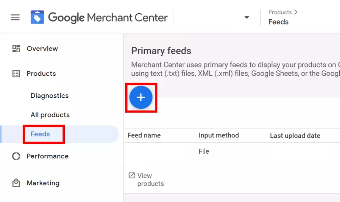
Task: Click the Products list icon
Action: pyautogui.click(x=16, y=74)
